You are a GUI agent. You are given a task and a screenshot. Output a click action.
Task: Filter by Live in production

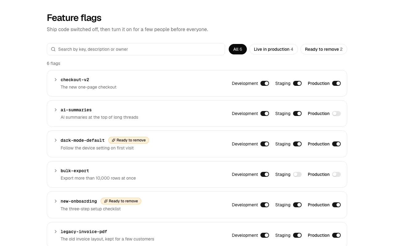click(273, 49)
